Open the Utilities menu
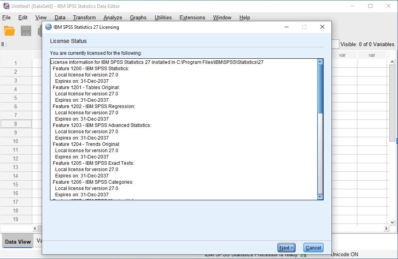 point(163,17)
